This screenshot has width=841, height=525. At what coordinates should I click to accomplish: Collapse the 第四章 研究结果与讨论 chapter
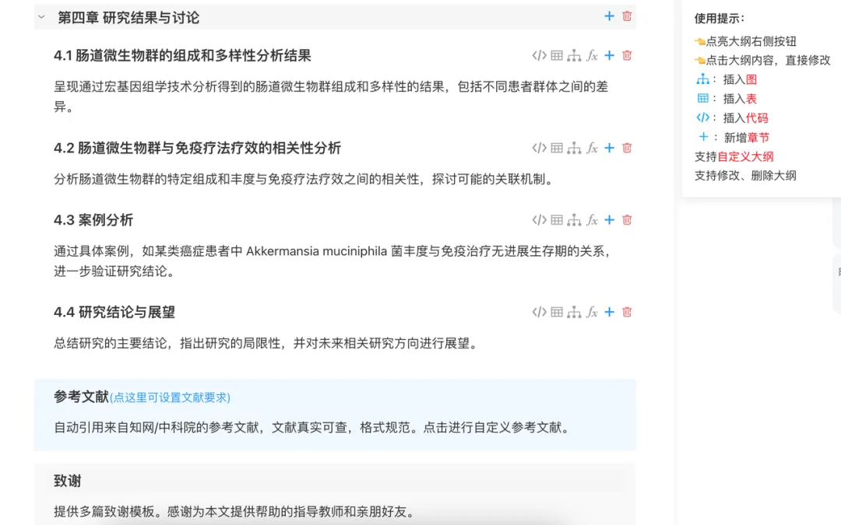(41, 17)
